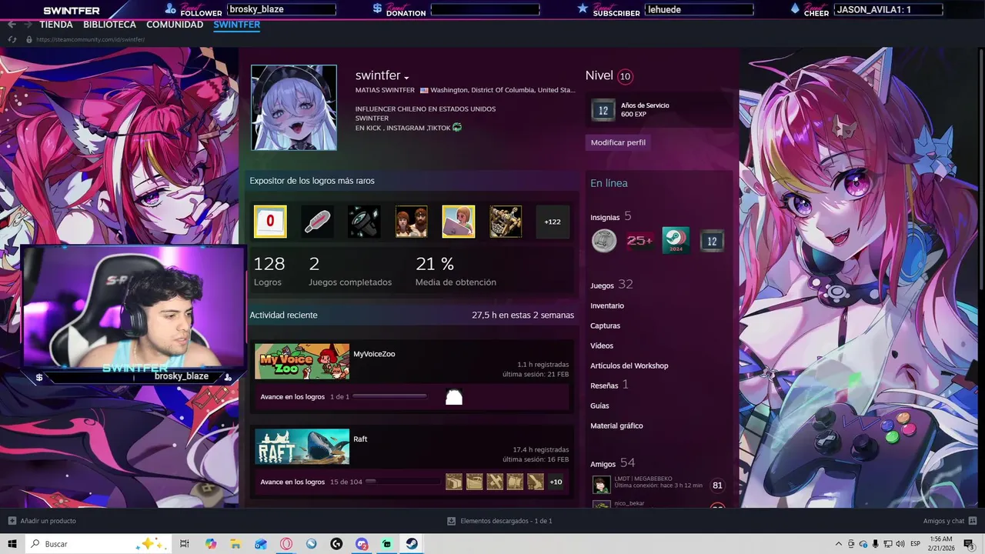Open the Vídeos link
Image resolution: width=985 pixels, height=554 pixels.
602,345
